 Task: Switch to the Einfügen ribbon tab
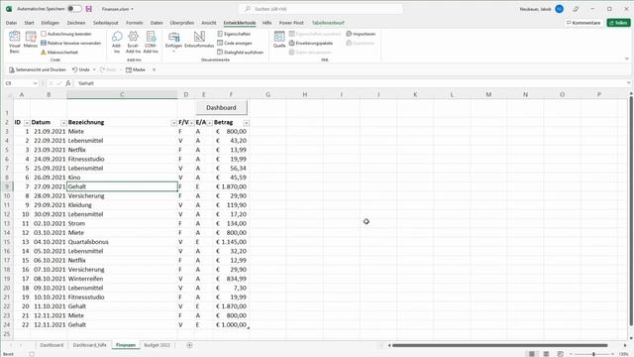click(51, 23)
